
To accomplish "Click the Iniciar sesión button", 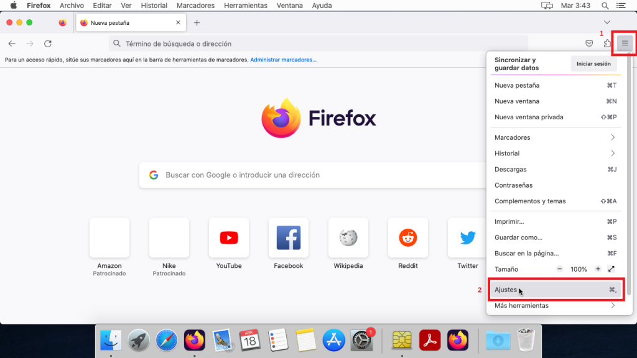I will pyautogui.click(x=593, y=64).
